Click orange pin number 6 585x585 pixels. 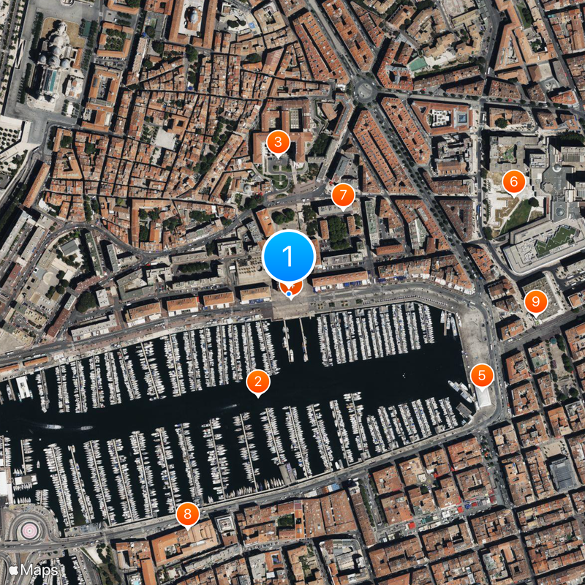tap(514, 182)
